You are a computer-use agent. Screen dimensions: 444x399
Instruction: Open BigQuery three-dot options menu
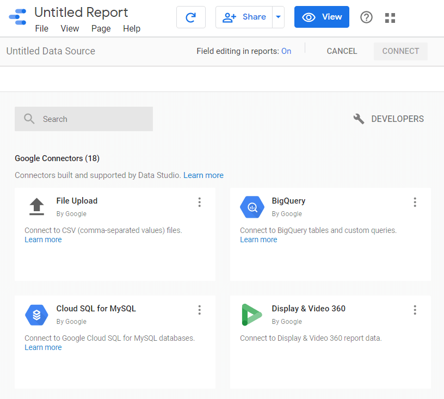pos(415,202)
